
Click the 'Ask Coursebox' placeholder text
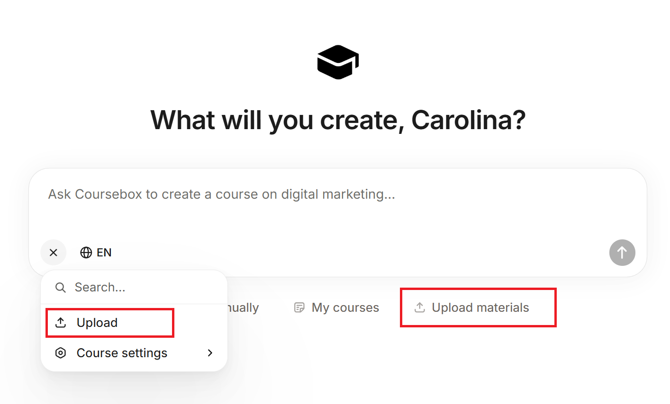pos(221,194)
